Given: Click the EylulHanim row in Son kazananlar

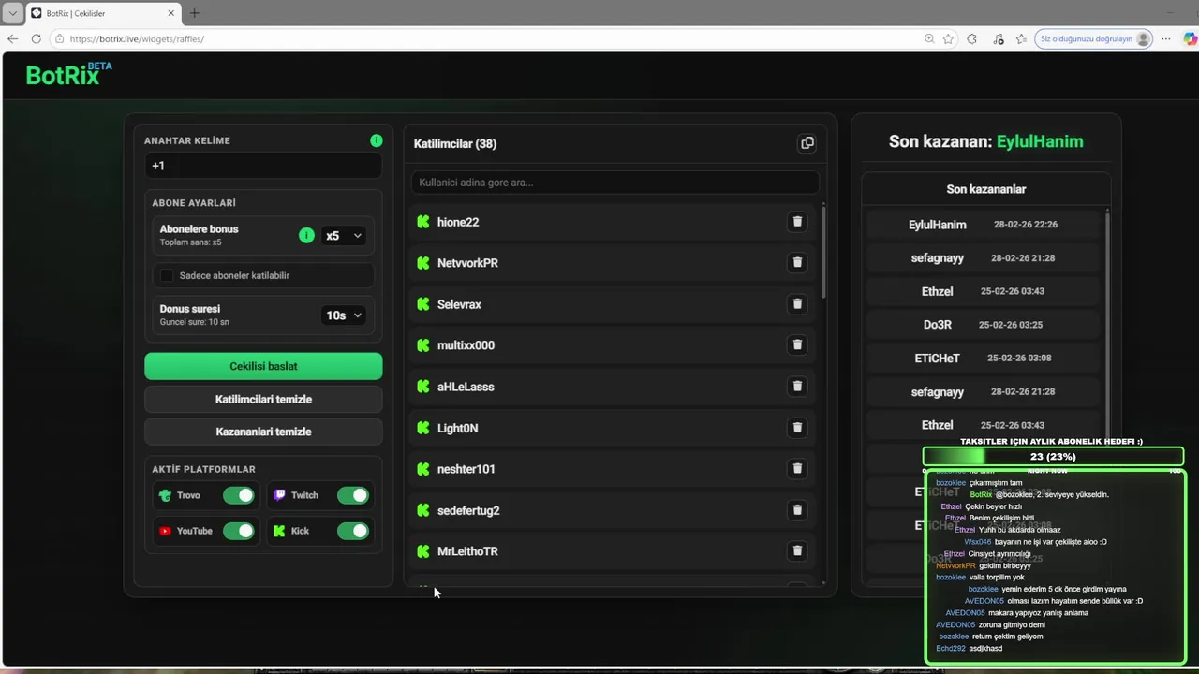Looking at the screenshot, I should [x=983, y=225].
